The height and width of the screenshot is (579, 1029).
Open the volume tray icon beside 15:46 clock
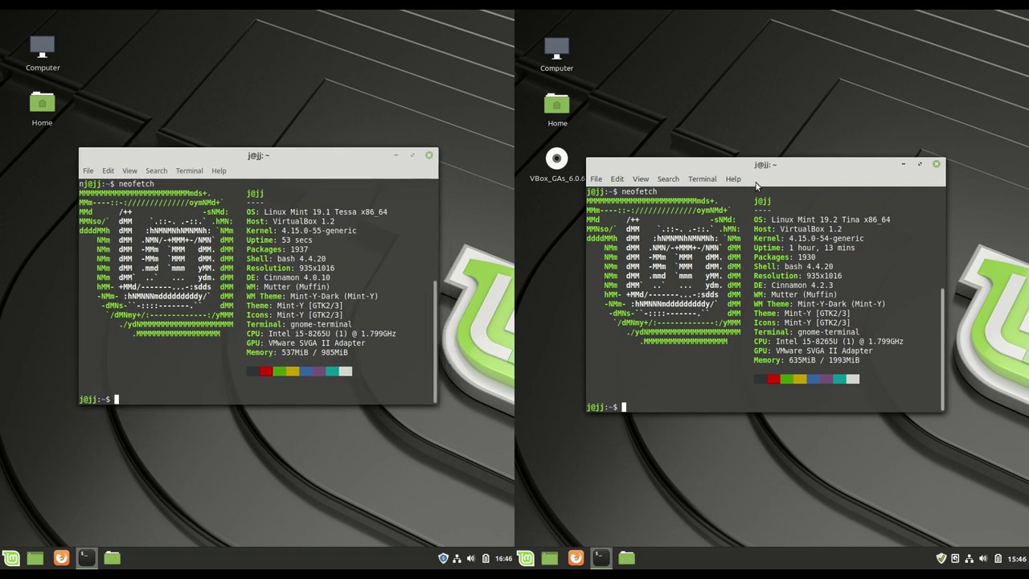pyautogui.click(x=983, y=558)
